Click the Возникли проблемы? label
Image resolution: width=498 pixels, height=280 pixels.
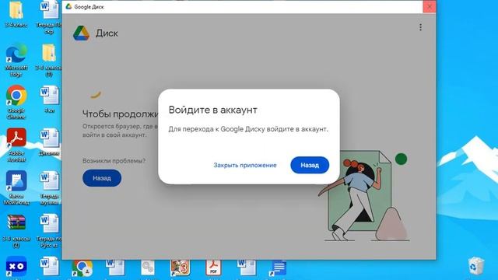[x=114, y=161]
